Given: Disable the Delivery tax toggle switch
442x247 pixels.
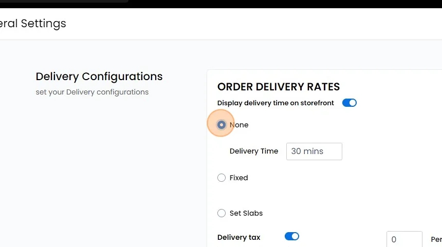Looking at the screenshot, I should pos(292,237).
